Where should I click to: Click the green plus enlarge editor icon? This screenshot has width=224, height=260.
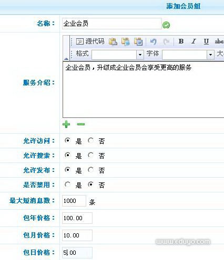click(x=66, y=124)
